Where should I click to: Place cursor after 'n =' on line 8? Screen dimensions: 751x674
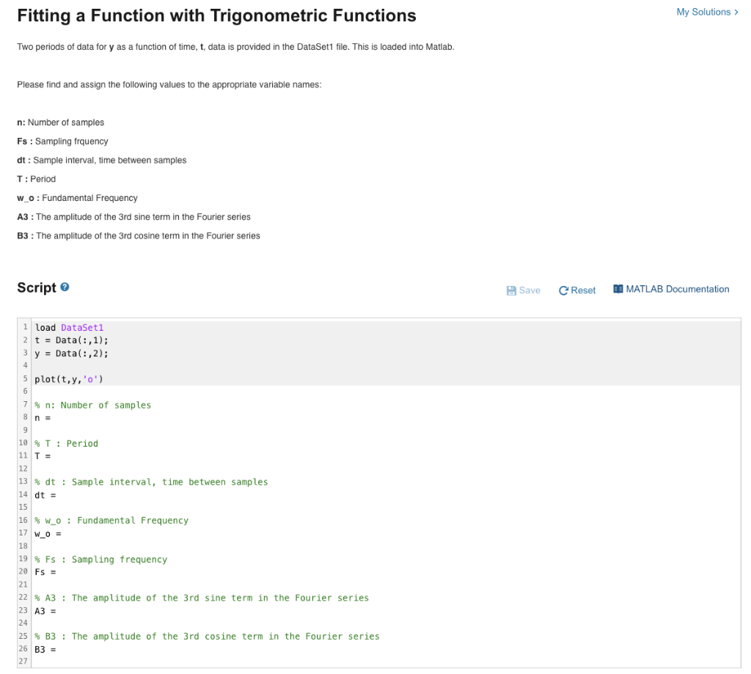[x=55, y=417]
